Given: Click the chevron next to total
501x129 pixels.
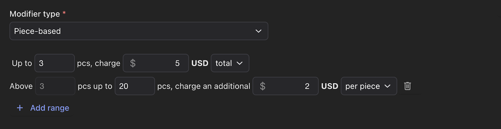Looking at the screenshot, I should point(240,63).
